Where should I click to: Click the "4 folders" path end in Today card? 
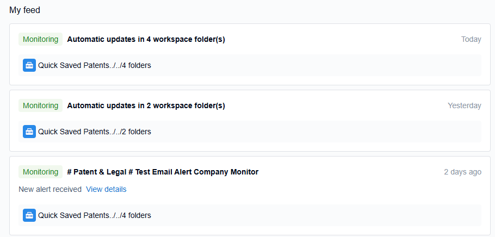click(x=136, y=65)
